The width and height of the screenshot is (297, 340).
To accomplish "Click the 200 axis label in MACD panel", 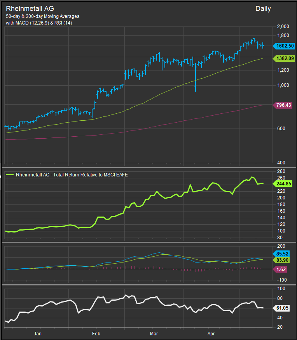I will tap(281, 246).
